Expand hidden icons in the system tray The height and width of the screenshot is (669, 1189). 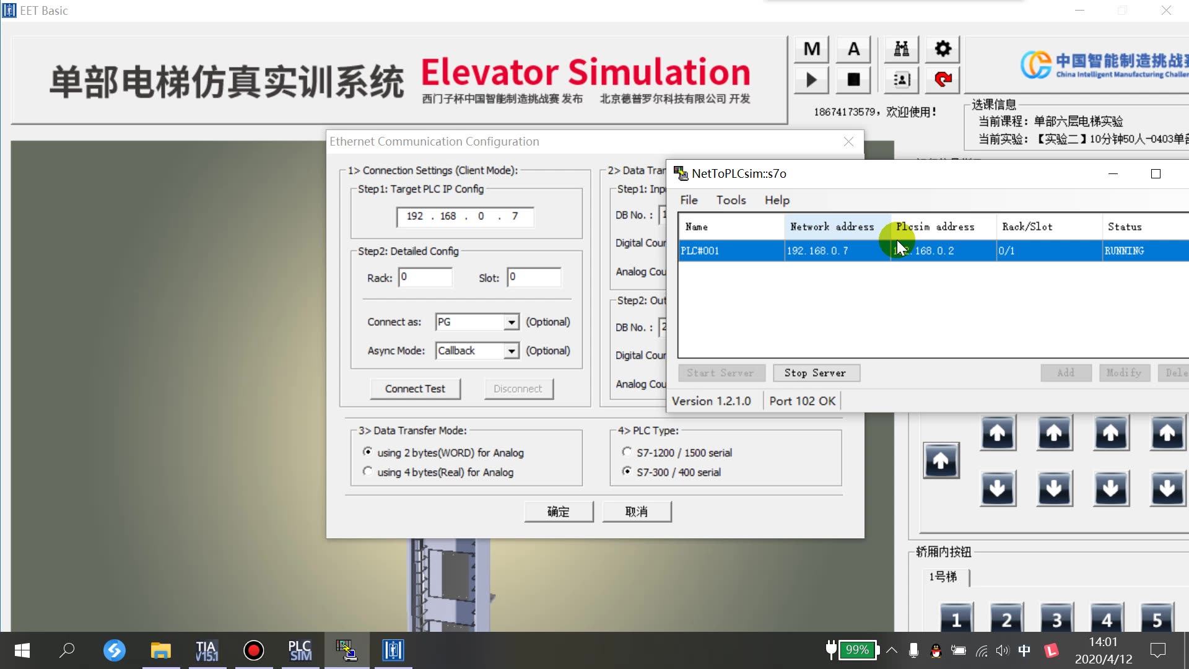(x=892, y=650)
